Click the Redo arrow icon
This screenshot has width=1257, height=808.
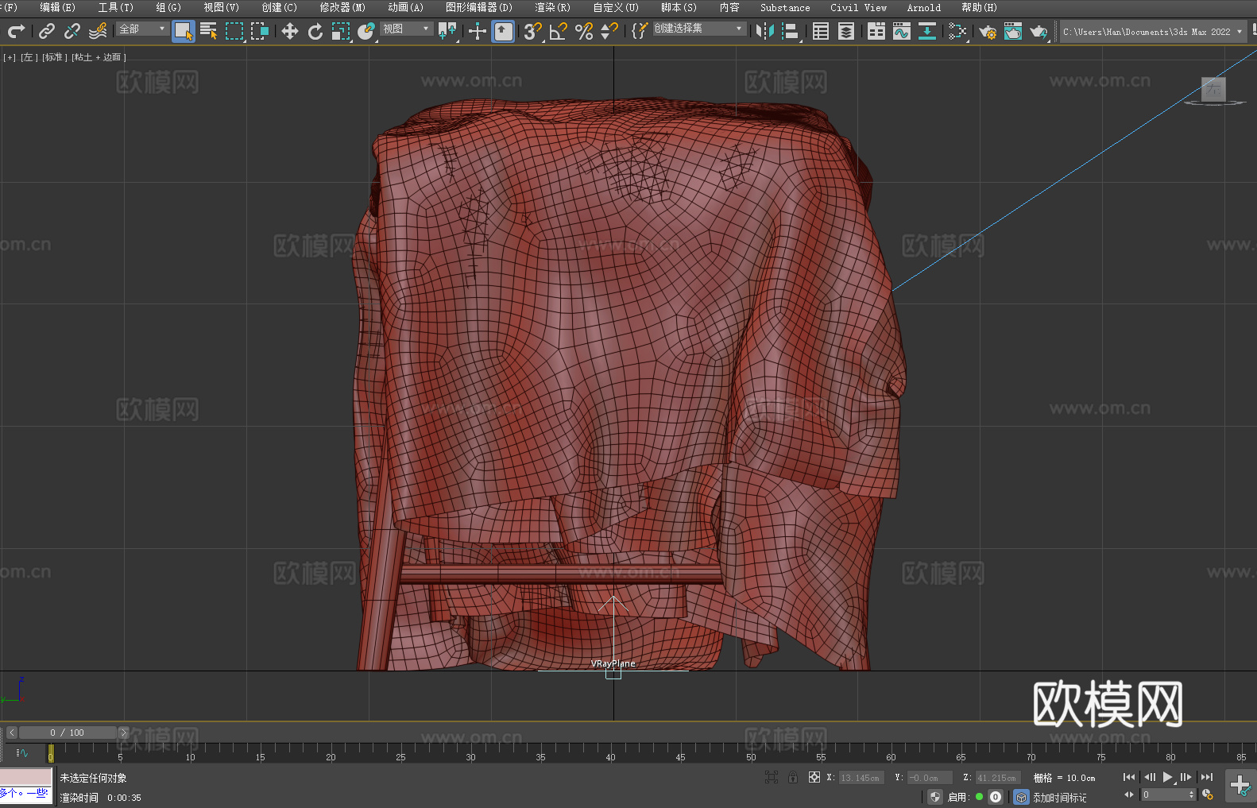16,31
